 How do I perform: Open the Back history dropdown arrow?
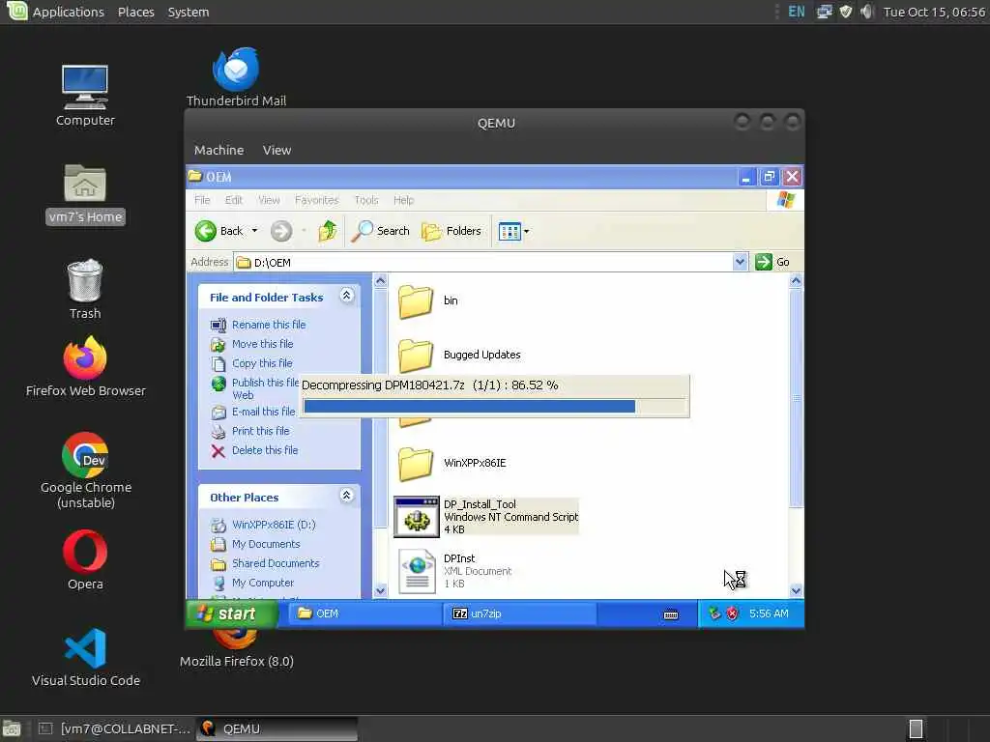254,231
